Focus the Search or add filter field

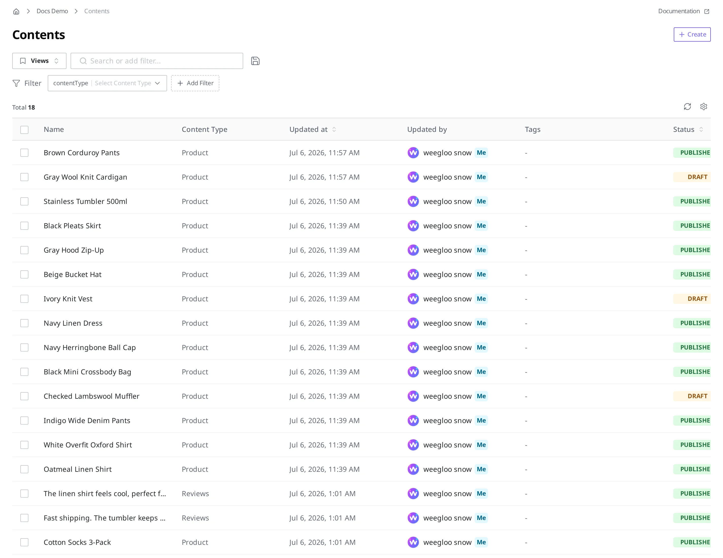point(157,61)
